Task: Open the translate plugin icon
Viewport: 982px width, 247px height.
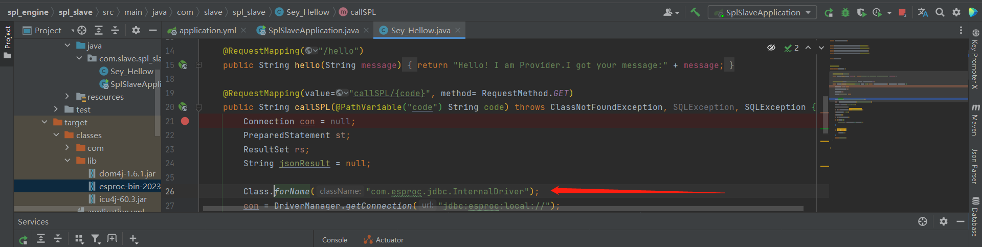Action: [923, 12]
